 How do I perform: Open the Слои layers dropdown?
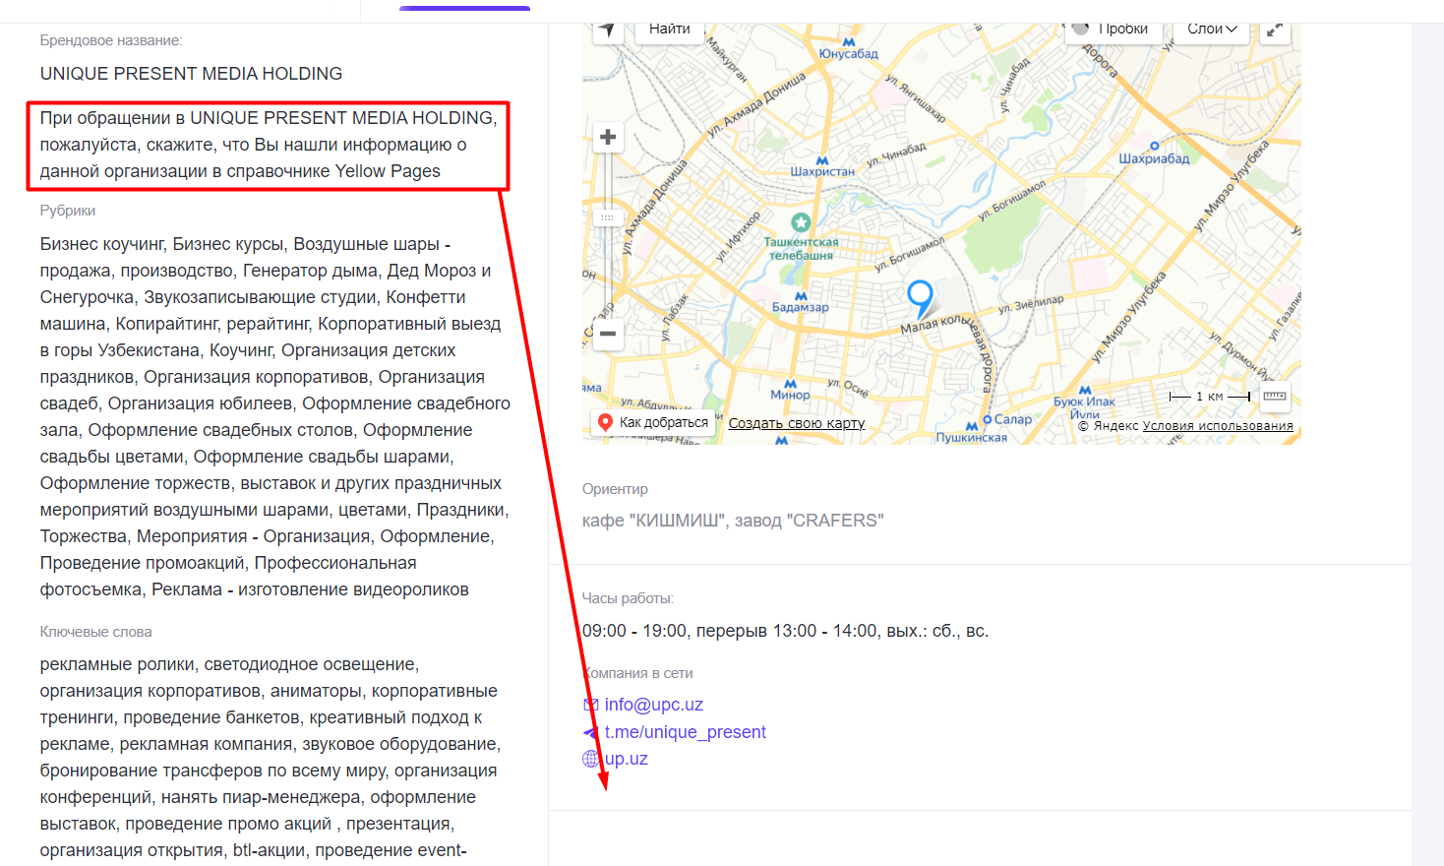coord(1211,30)
